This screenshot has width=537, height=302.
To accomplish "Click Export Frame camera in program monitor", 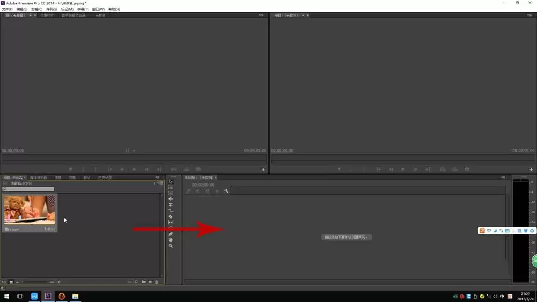I will coord(467,170).
